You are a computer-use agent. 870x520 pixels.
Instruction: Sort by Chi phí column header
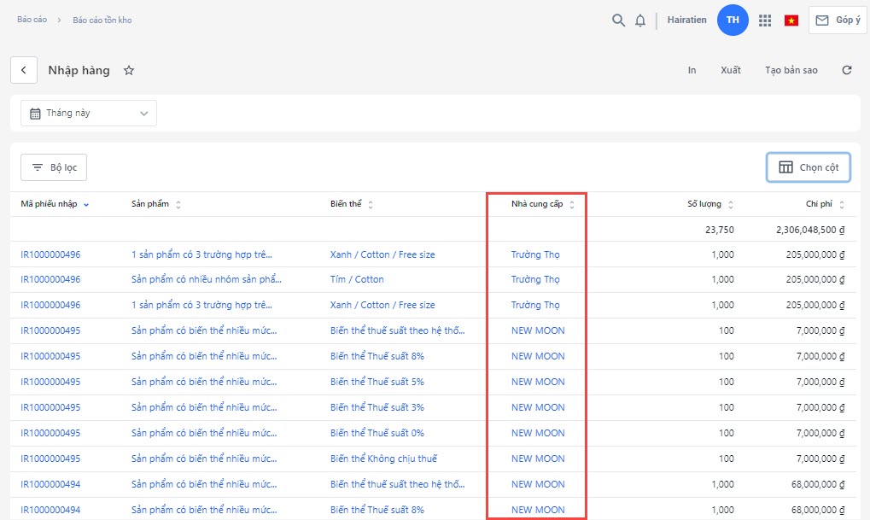[823, 205]
